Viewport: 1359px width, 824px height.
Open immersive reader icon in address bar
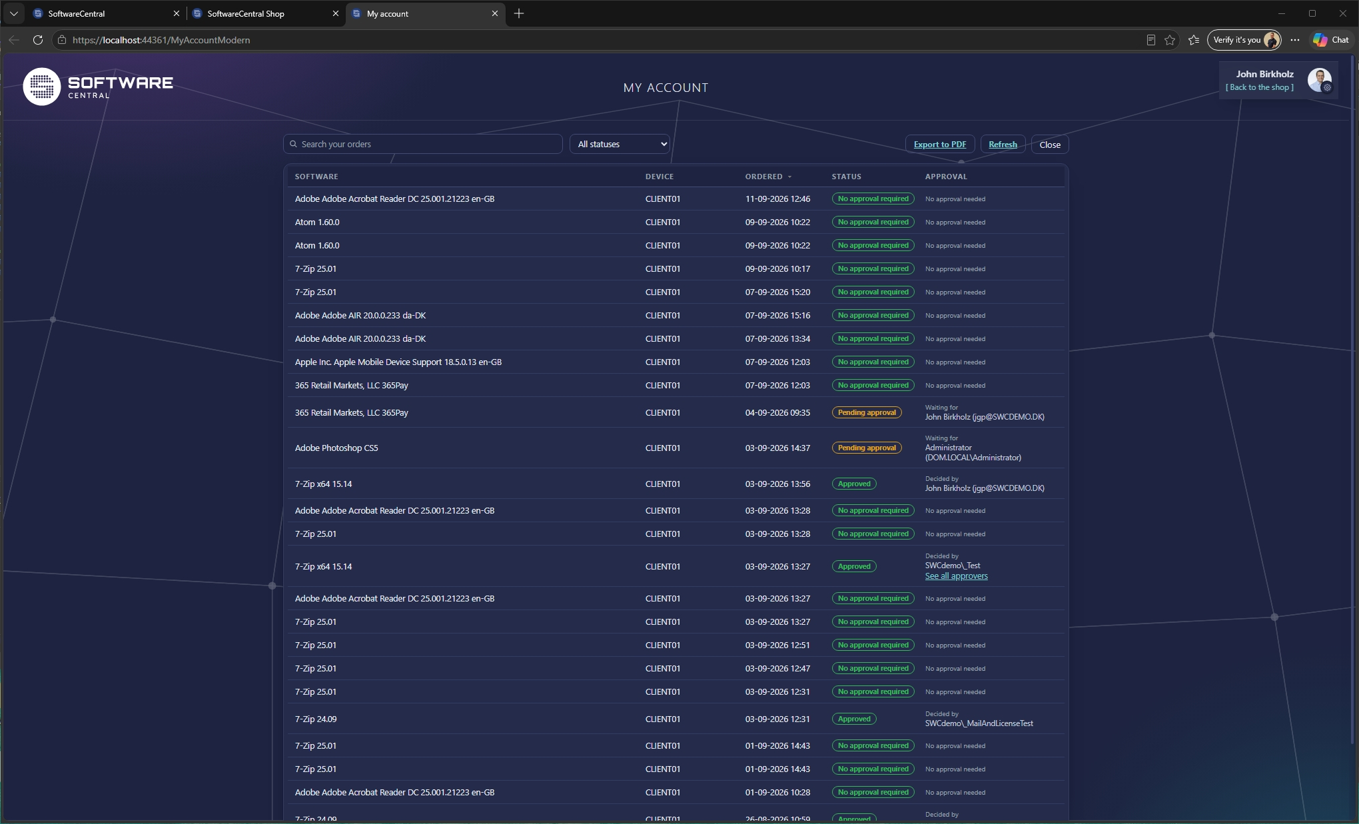pyautogui.click(x=1150, y=40)
